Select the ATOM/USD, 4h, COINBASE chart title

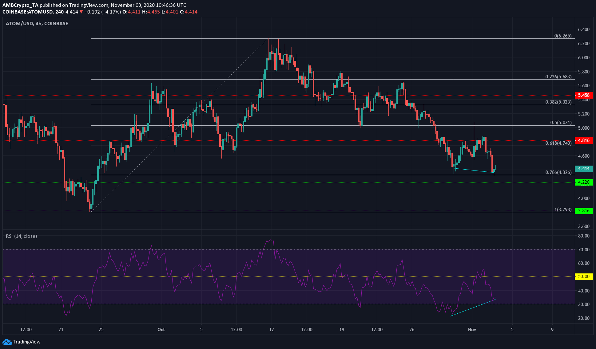(x=37, y=23)
